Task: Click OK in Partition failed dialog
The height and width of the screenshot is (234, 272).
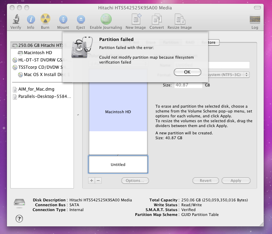Action: click(187, 72)
